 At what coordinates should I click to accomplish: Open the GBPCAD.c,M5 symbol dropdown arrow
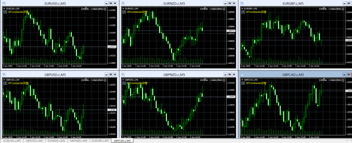click(242, 79)
